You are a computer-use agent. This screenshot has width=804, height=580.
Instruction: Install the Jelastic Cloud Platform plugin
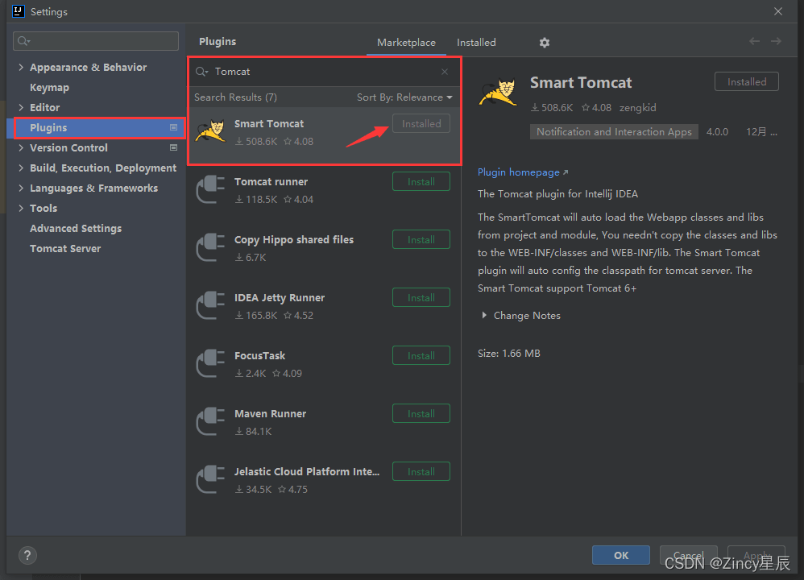421,471
